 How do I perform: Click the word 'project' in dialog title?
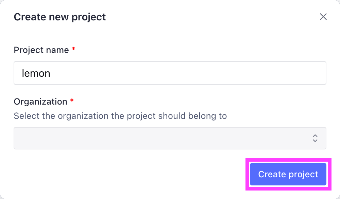pyautogui.click(x=89, y=18)
